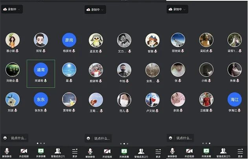The height and width of the screenshot is (159, 248).
Task: Select 卢文斌's flag avatar
Action: 153,100
